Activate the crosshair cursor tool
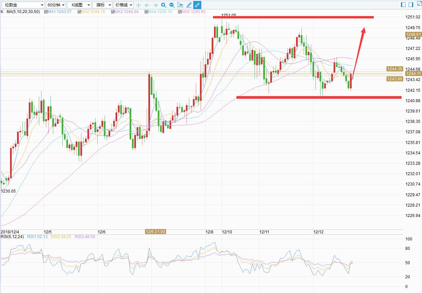 point(139,5)
